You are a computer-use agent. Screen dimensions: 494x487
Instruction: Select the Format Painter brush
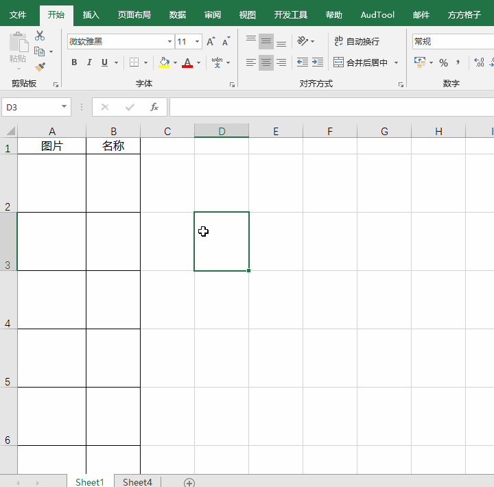tap(40, 67)
